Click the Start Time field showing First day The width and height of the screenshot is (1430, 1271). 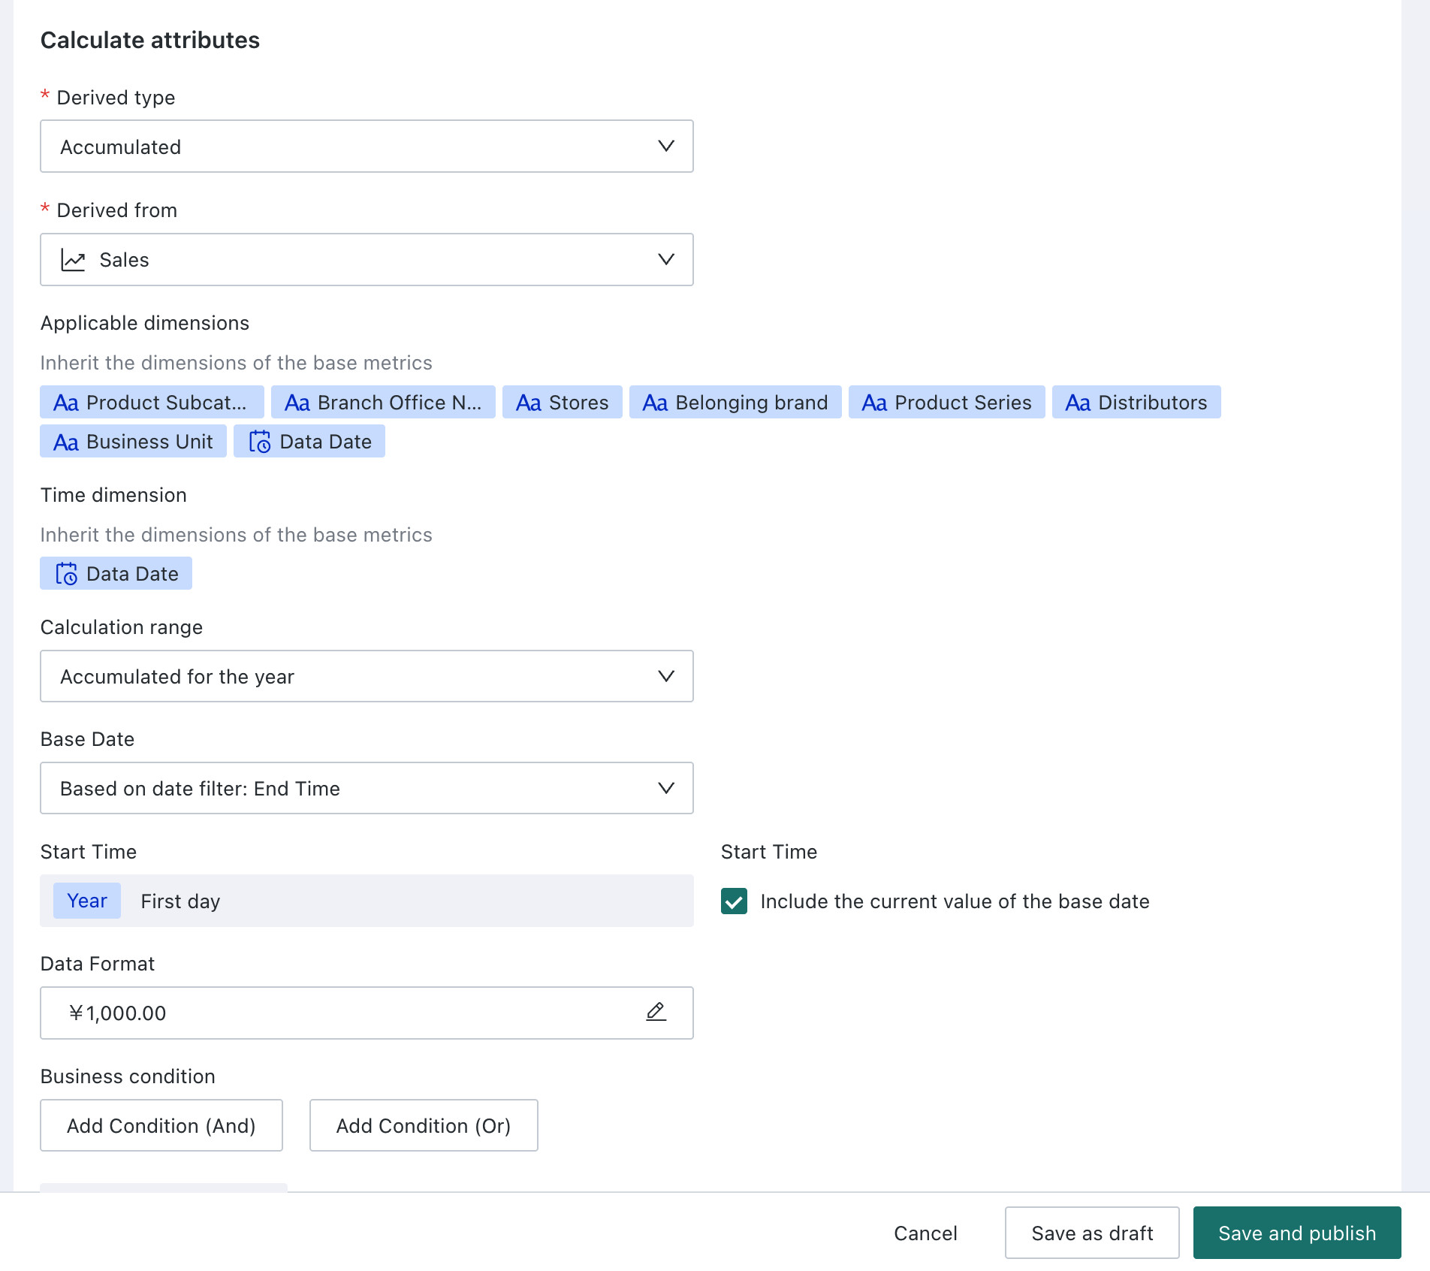click(x=367, y=901)
